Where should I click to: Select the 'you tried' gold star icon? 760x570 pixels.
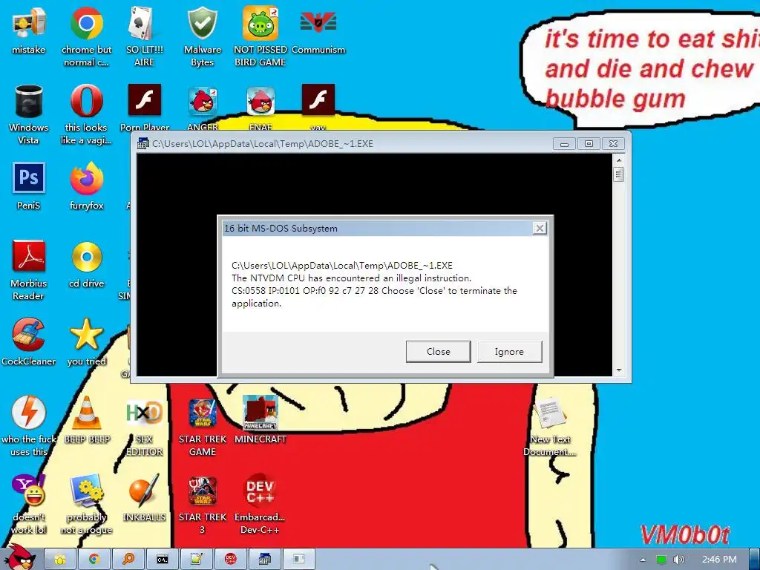[86, 334]
